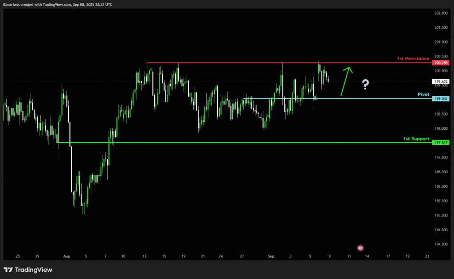Click the "24" date axis label
The image size is (454, 279).
pos(221,256)
